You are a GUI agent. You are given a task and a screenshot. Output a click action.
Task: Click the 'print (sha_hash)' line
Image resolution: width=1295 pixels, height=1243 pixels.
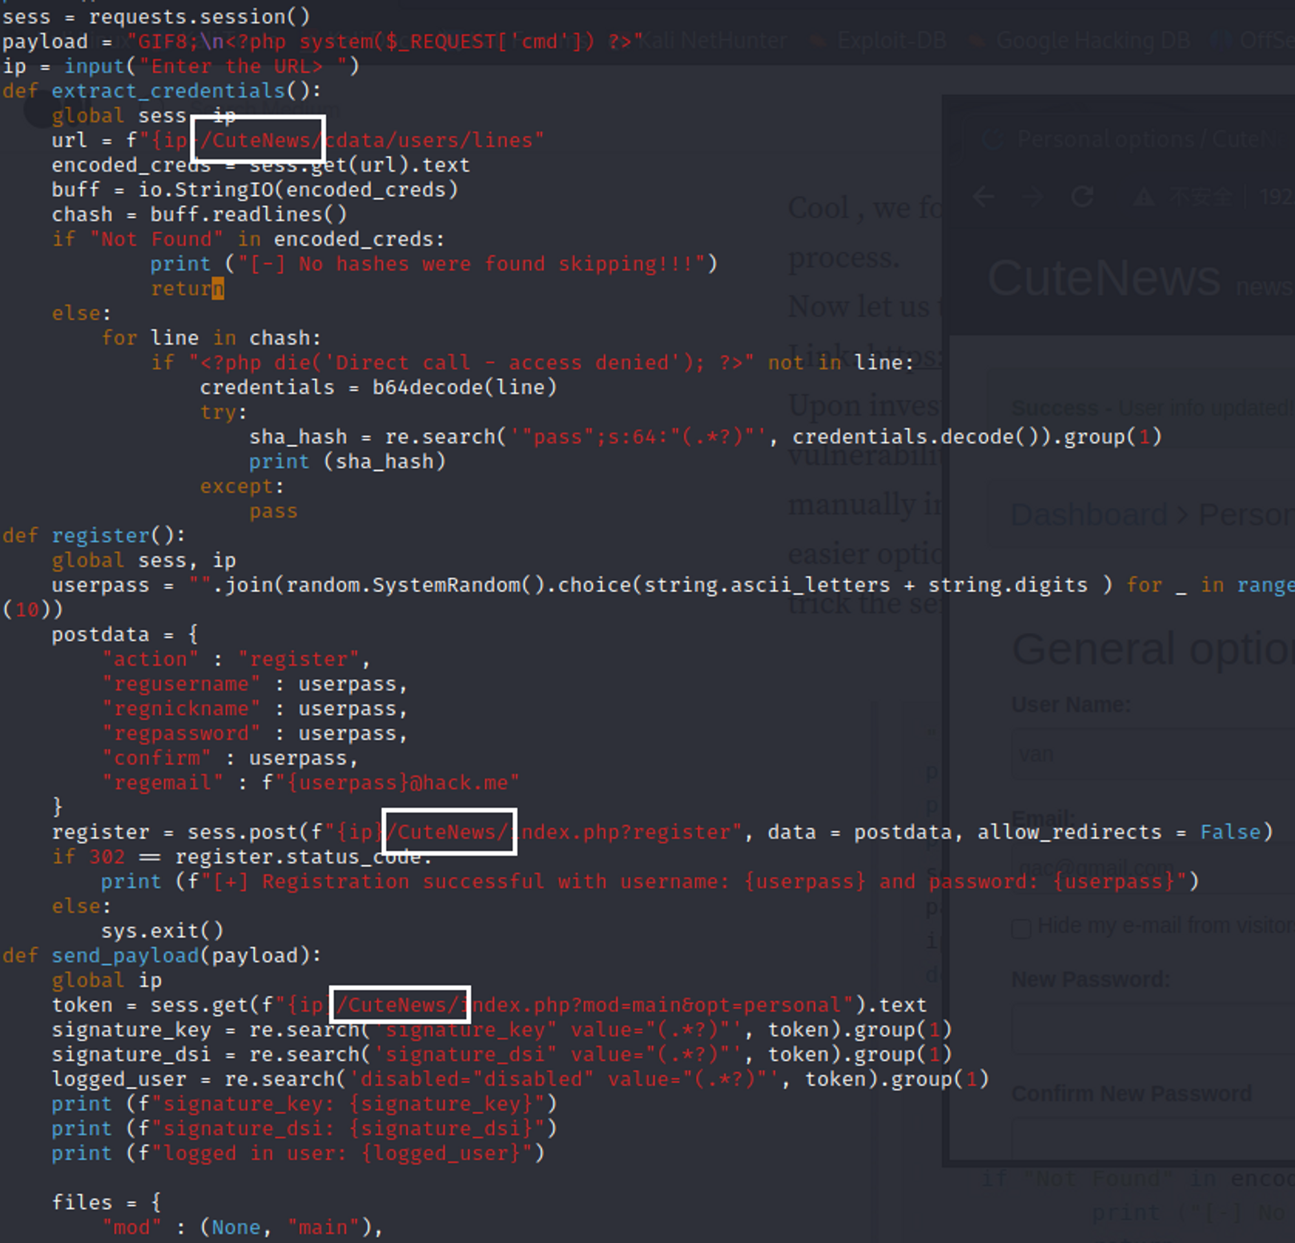pos(348,462)
